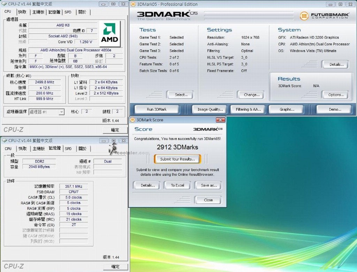Minimize the top CPU-Z window
357x272 pixels.
(103, 4)
